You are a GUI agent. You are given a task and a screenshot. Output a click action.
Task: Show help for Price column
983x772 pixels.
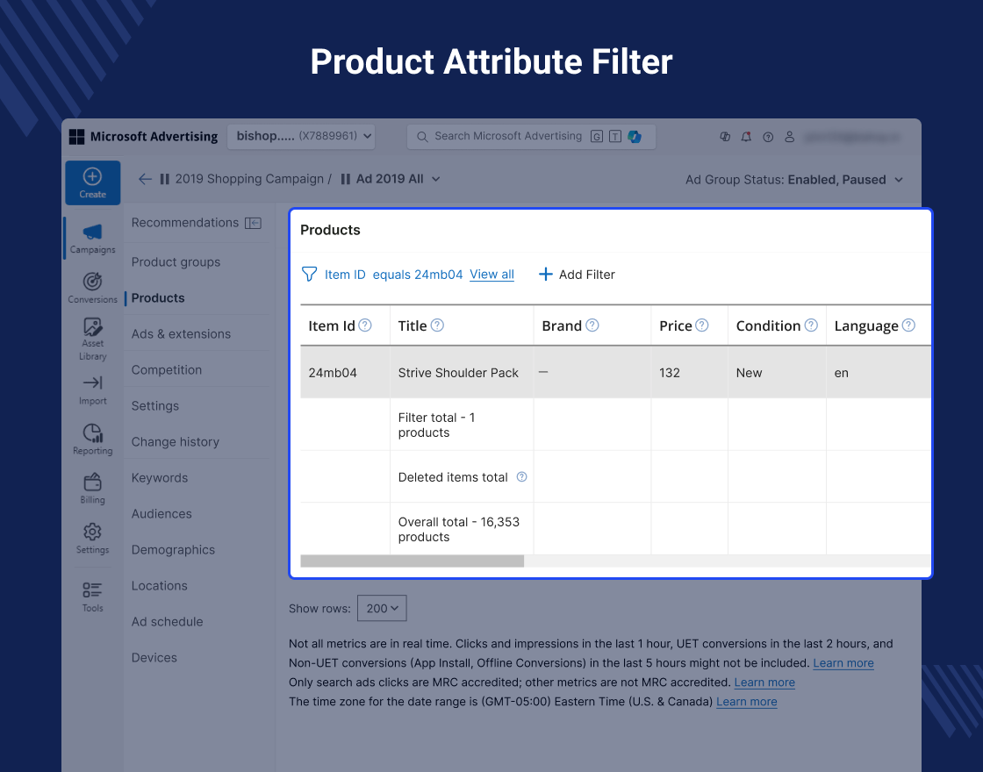(x=702, y=325)
